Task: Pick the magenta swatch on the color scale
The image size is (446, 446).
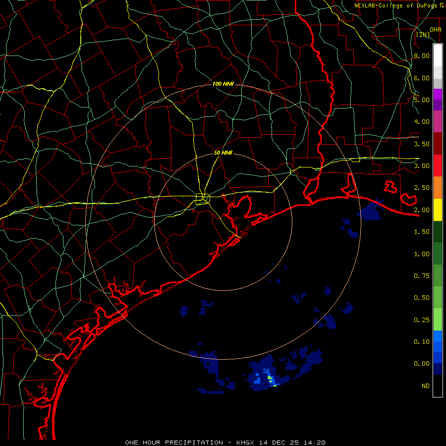Action: 438,94
